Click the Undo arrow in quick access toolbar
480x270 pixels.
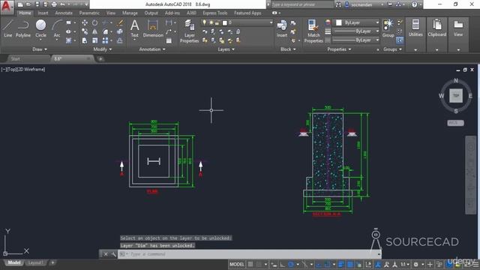[62, 4]
